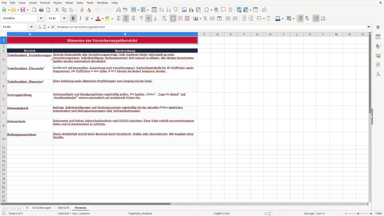
Task: Click zoom in plus button
Action: click(371, 213)
